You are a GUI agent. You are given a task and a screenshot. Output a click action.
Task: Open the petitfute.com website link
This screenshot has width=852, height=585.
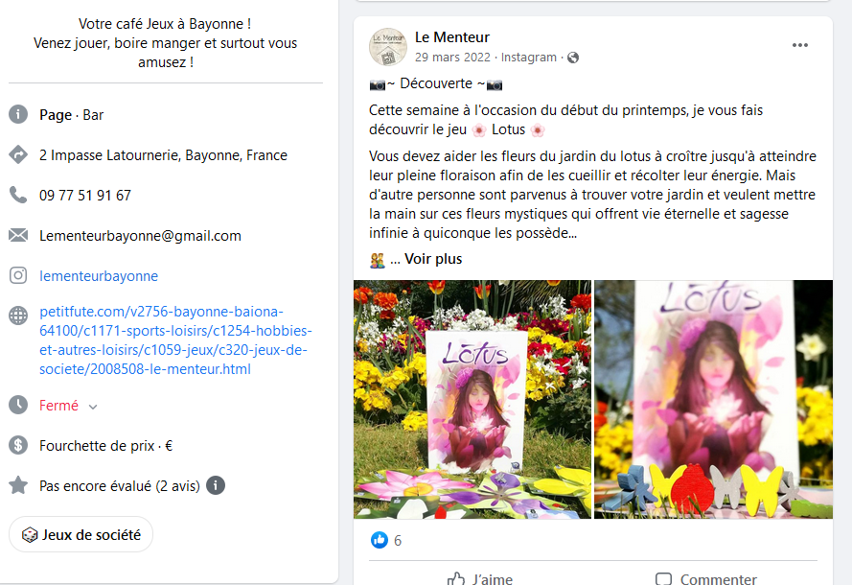click(175, 340)
